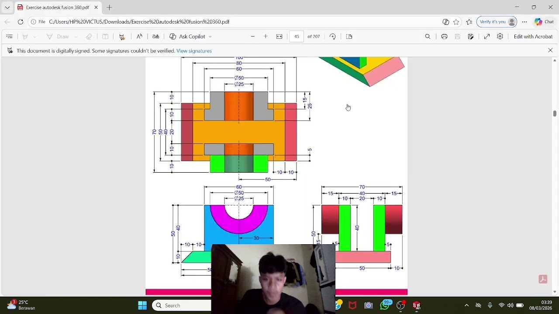Open the table of contents sidebar
Viewport: 559px width, 314px height.
(x=10, y=37)
